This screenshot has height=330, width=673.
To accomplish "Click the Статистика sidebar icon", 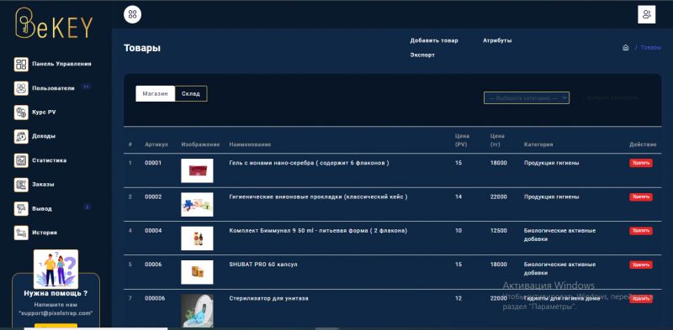I will point(21,160).
